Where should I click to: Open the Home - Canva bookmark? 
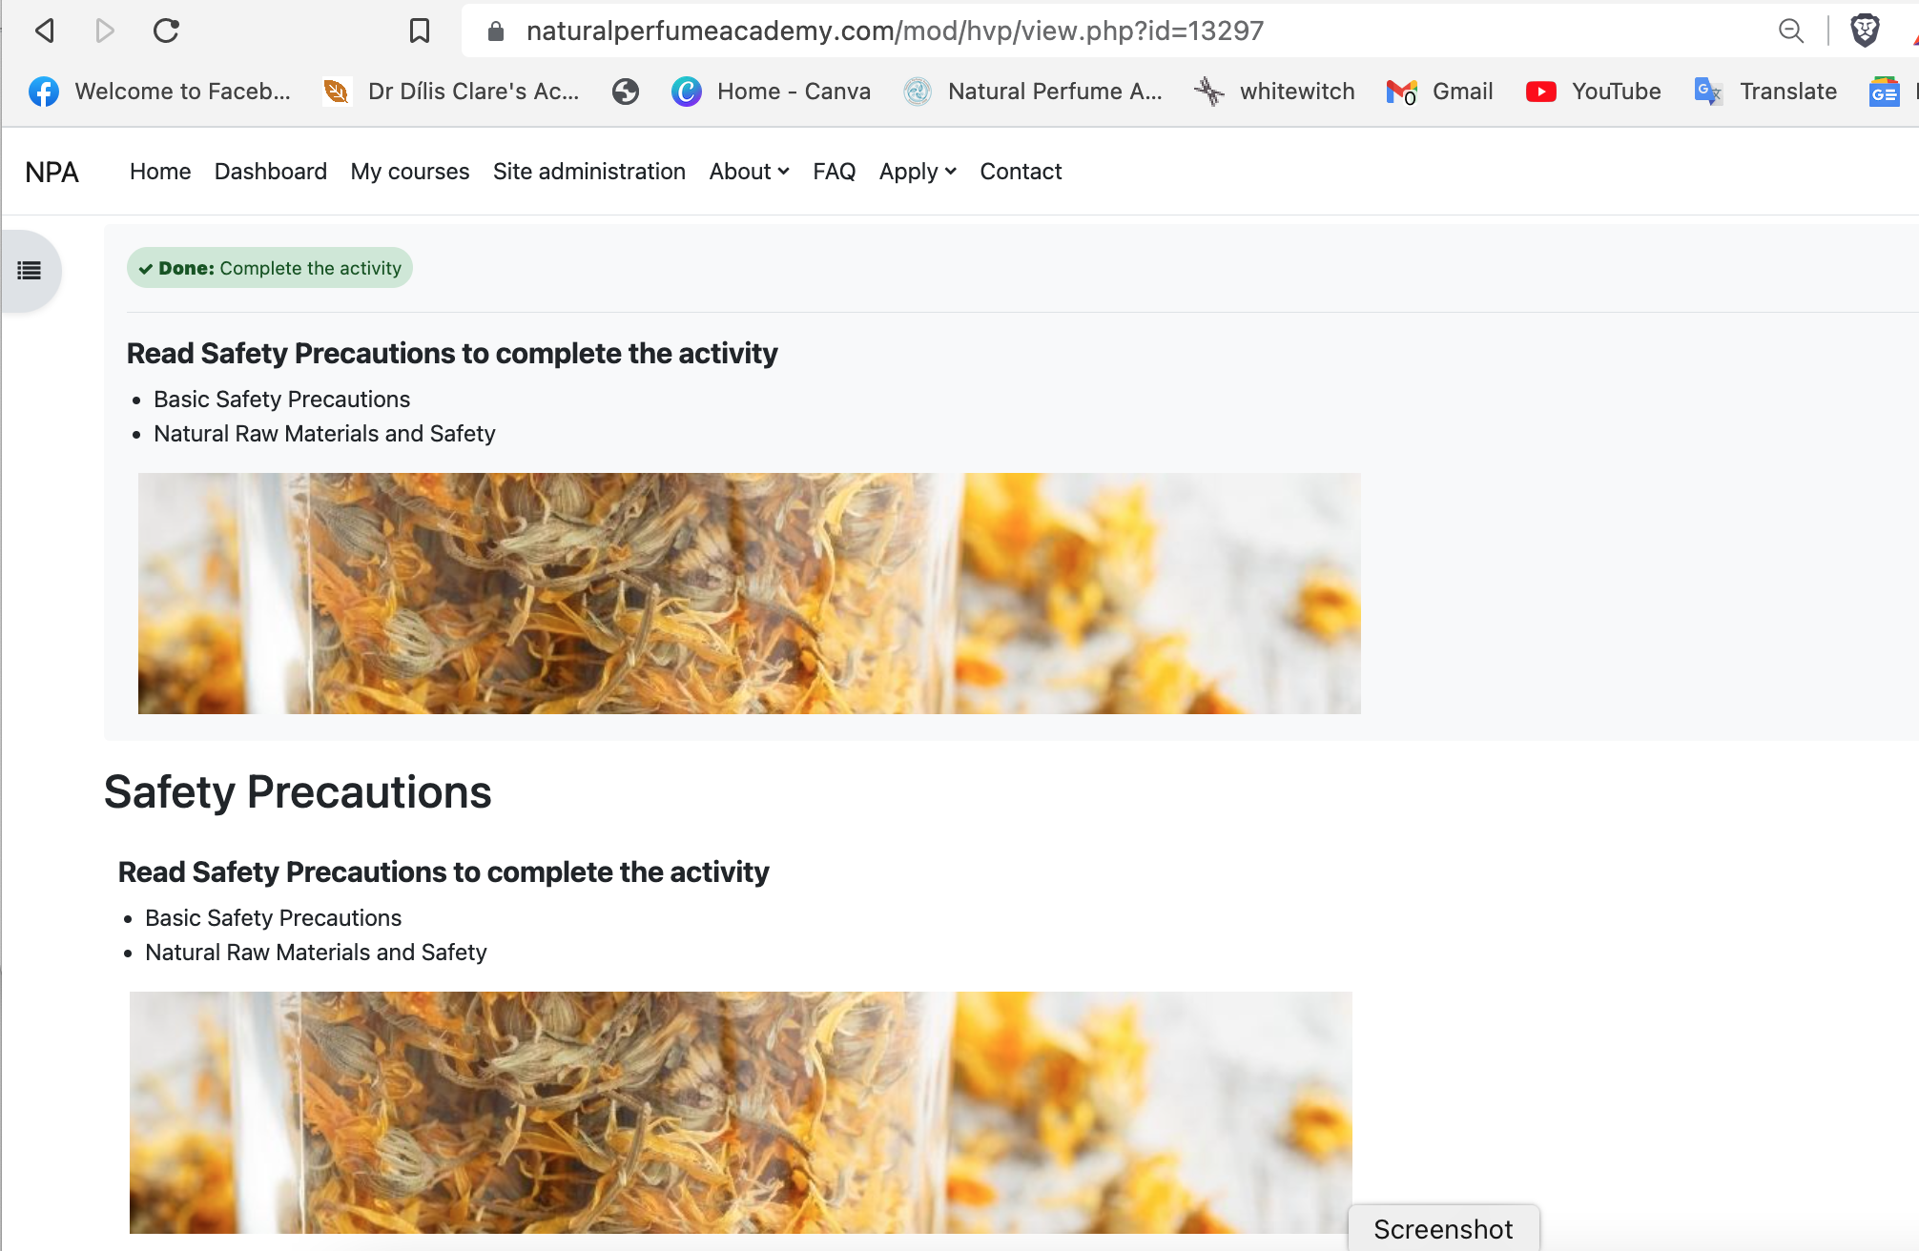tap(772, 92)
